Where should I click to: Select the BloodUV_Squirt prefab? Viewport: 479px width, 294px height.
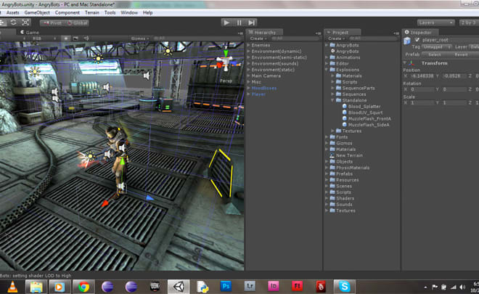365,113
